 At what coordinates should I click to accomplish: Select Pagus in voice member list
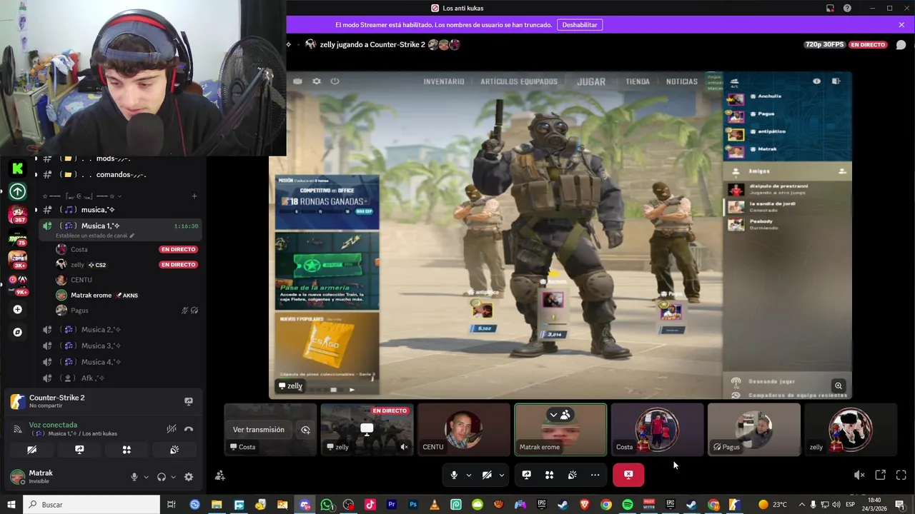[x=127, y=311]
